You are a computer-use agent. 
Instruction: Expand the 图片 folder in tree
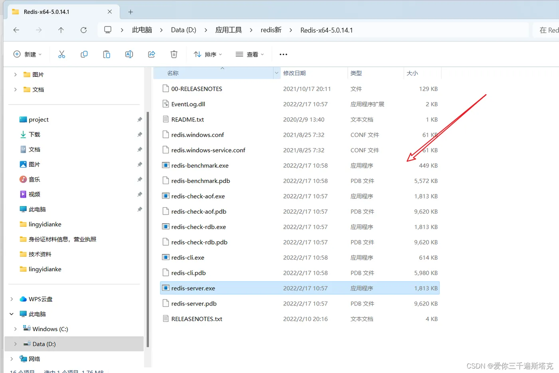click(x=15, y=74)
